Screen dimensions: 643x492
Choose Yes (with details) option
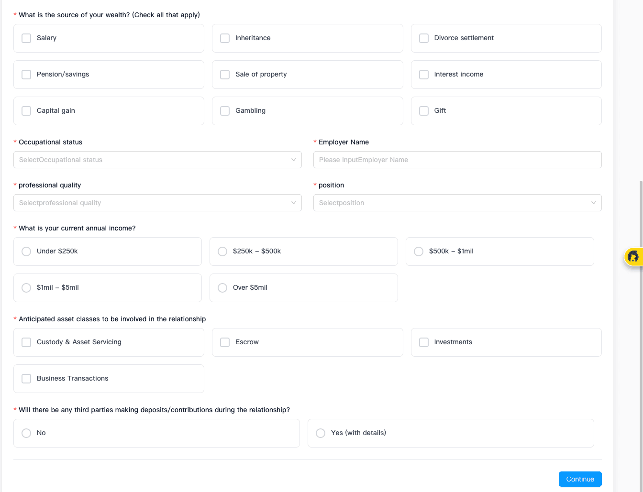click(x=321, y=433)
